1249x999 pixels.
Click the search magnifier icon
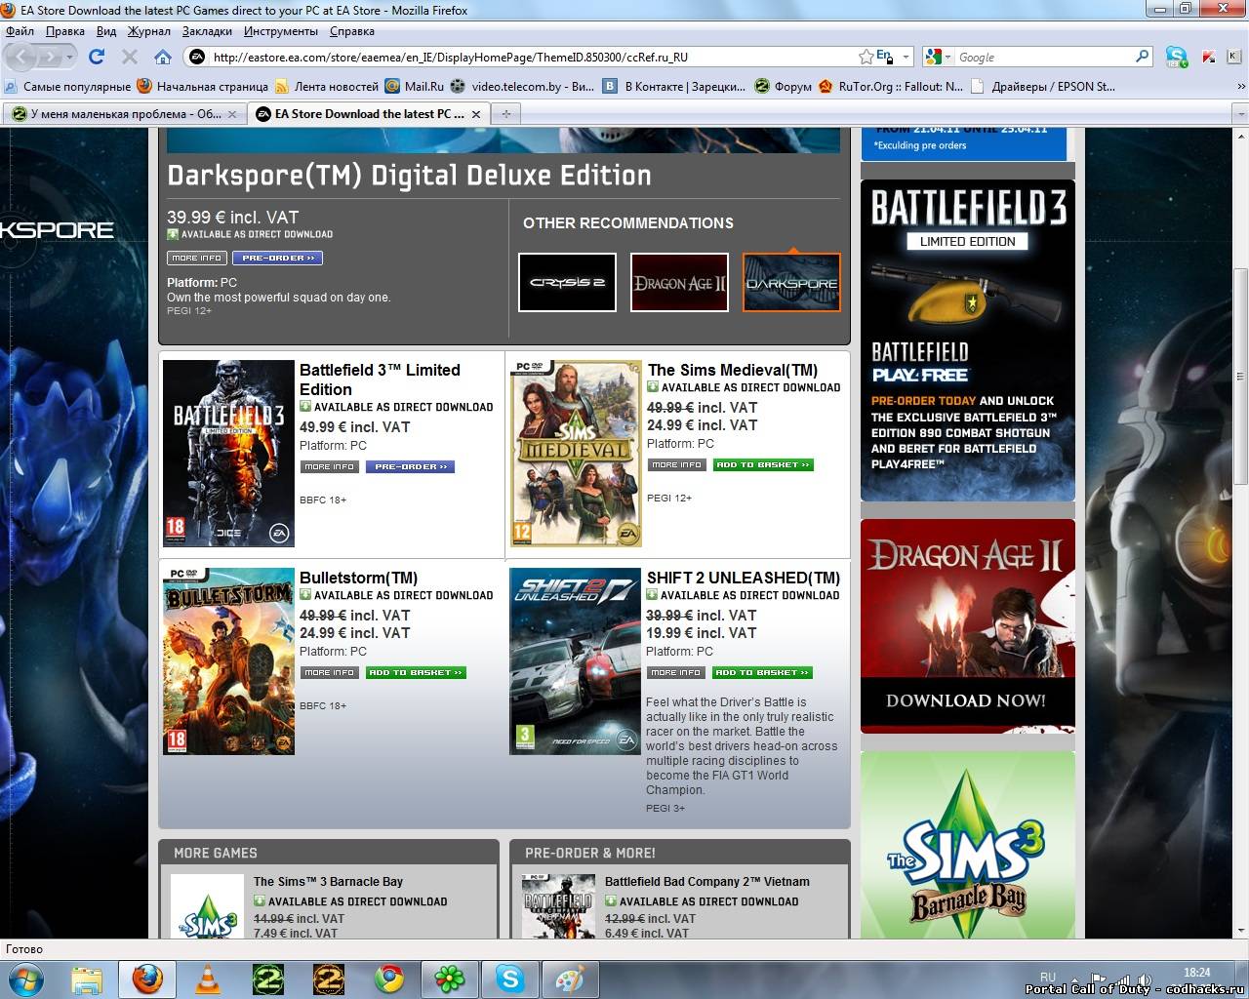point(1142,57)
